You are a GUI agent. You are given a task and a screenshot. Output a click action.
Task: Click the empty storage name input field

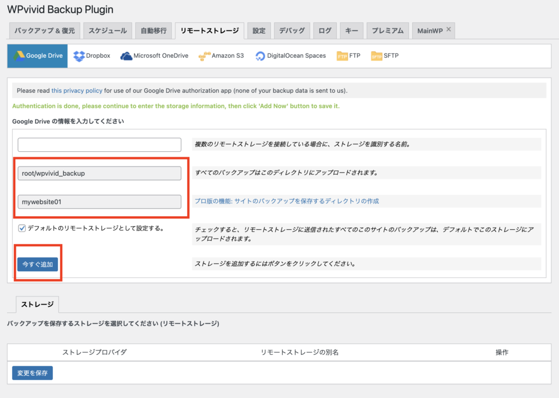99,145
